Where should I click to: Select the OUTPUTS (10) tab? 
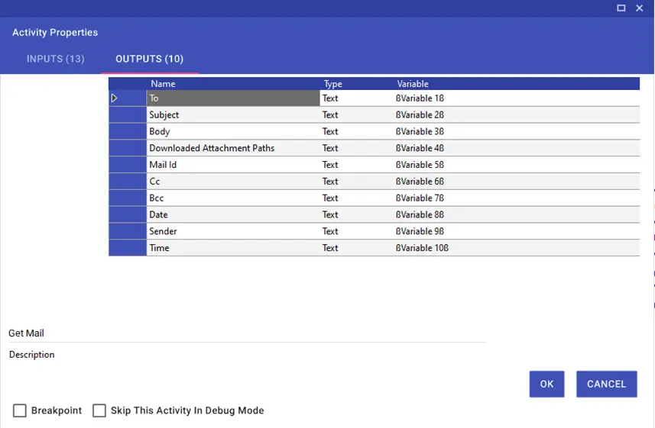click(150, 59)
